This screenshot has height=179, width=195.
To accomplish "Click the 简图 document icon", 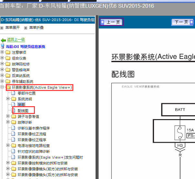I will [x=13, y=105].
